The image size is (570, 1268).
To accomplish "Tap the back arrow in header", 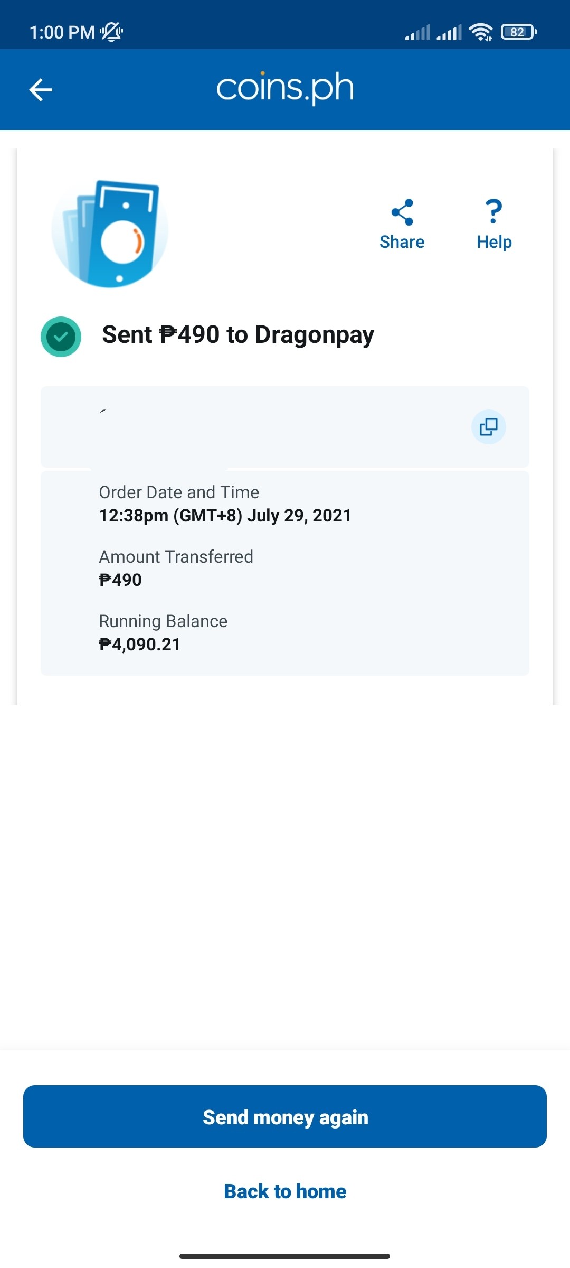I will [x=41, y=90].
